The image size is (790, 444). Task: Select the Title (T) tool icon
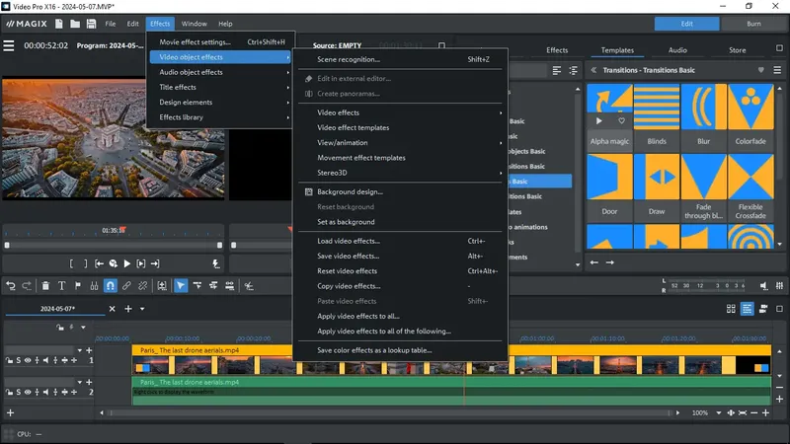(61, 286)
